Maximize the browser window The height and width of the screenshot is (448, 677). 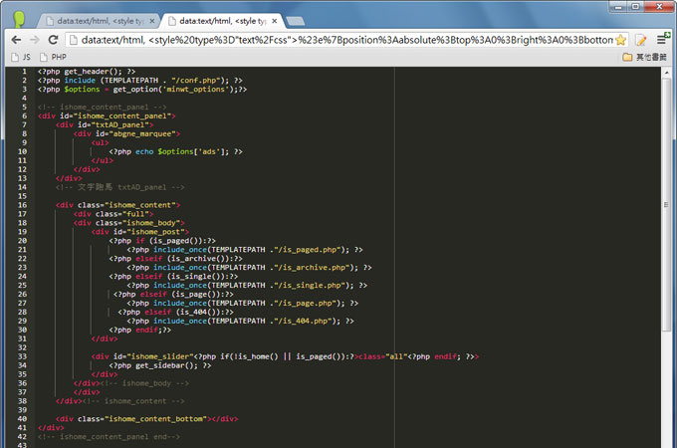pos(636,6)
